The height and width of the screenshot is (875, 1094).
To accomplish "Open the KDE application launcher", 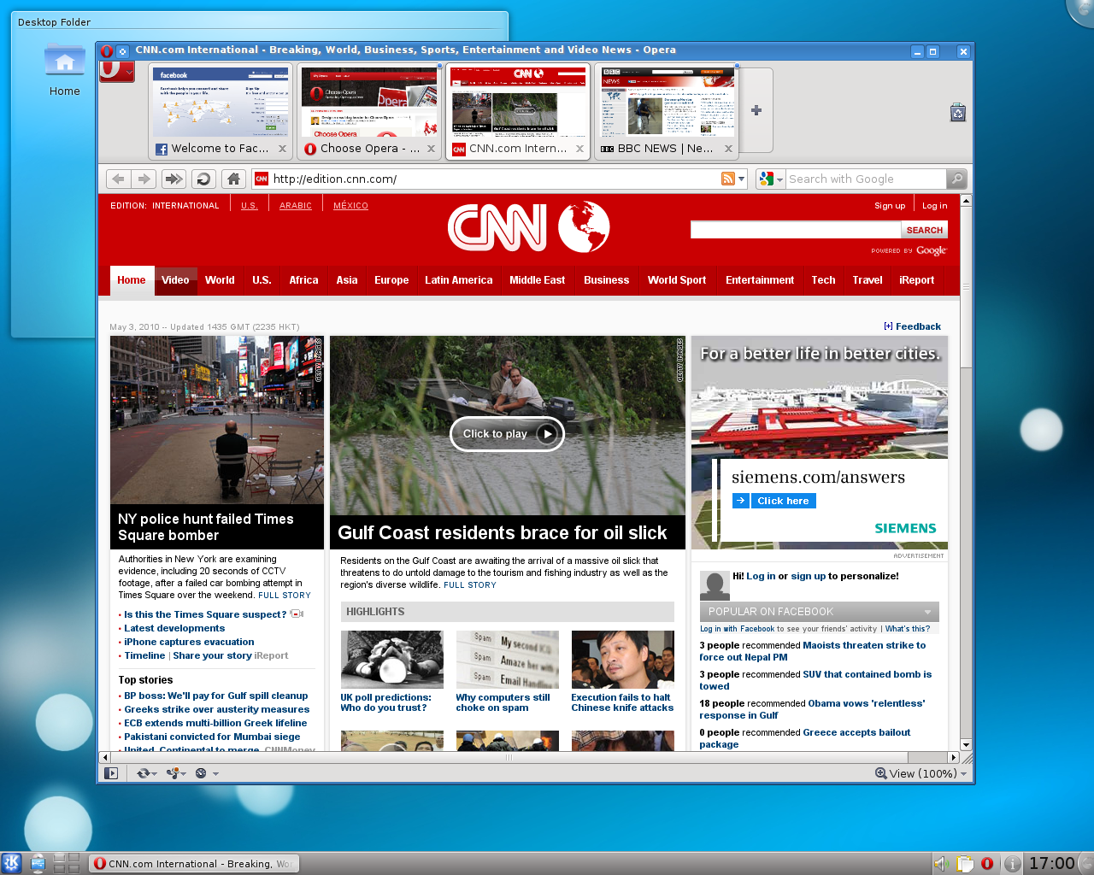I will coord(11,863).
